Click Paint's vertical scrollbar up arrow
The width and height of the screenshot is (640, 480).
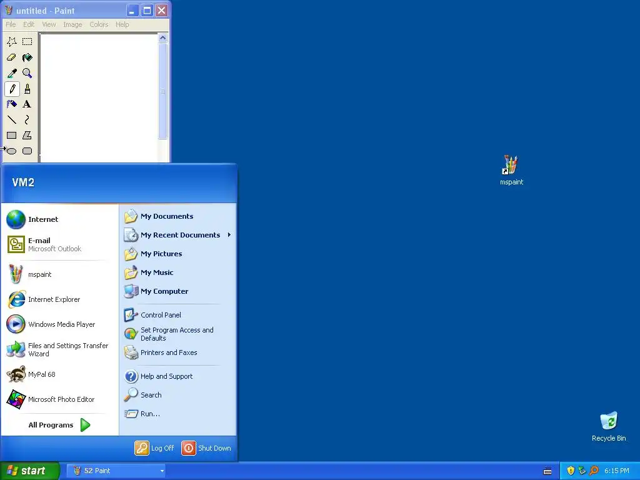click(163, 38)
